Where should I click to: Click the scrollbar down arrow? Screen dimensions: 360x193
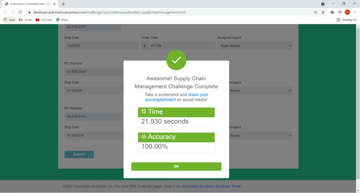point(358,191)
